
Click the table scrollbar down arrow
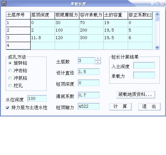click(x=157, y=47)
